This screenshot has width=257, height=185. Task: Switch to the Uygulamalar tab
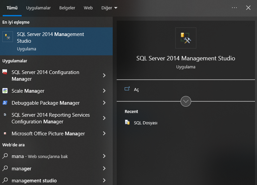tap(39, 8)
